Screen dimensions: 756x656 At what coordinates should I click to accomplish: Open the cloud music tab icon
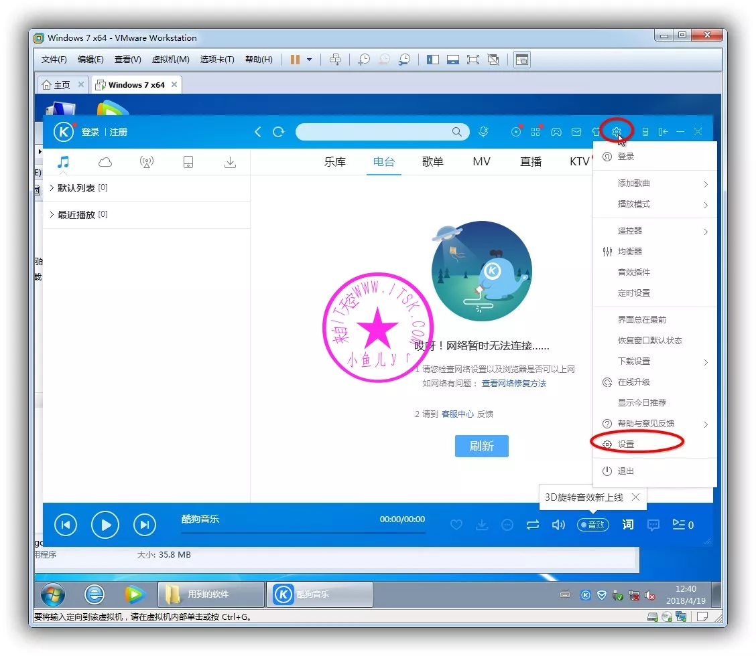coord(105,162)
